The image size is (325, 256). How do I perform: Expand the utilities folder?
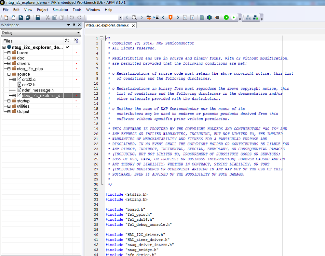pyautogui.click(x=9, y=106)
